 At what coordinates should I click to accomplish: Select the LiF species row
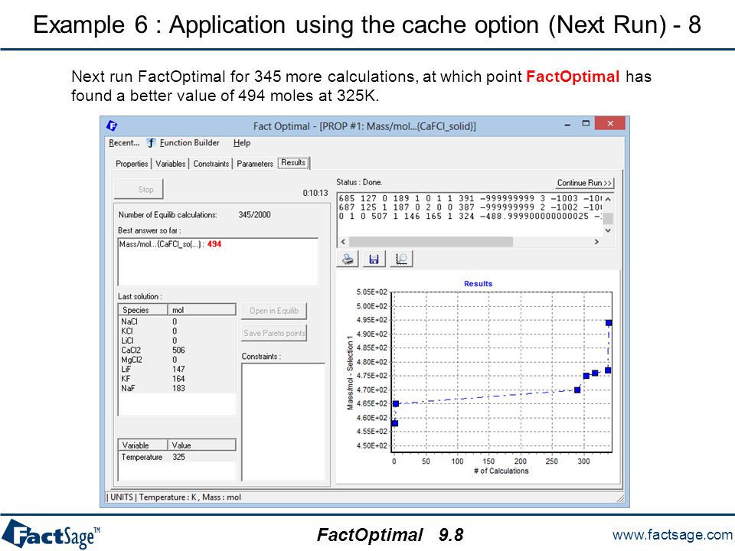(177, 369)
